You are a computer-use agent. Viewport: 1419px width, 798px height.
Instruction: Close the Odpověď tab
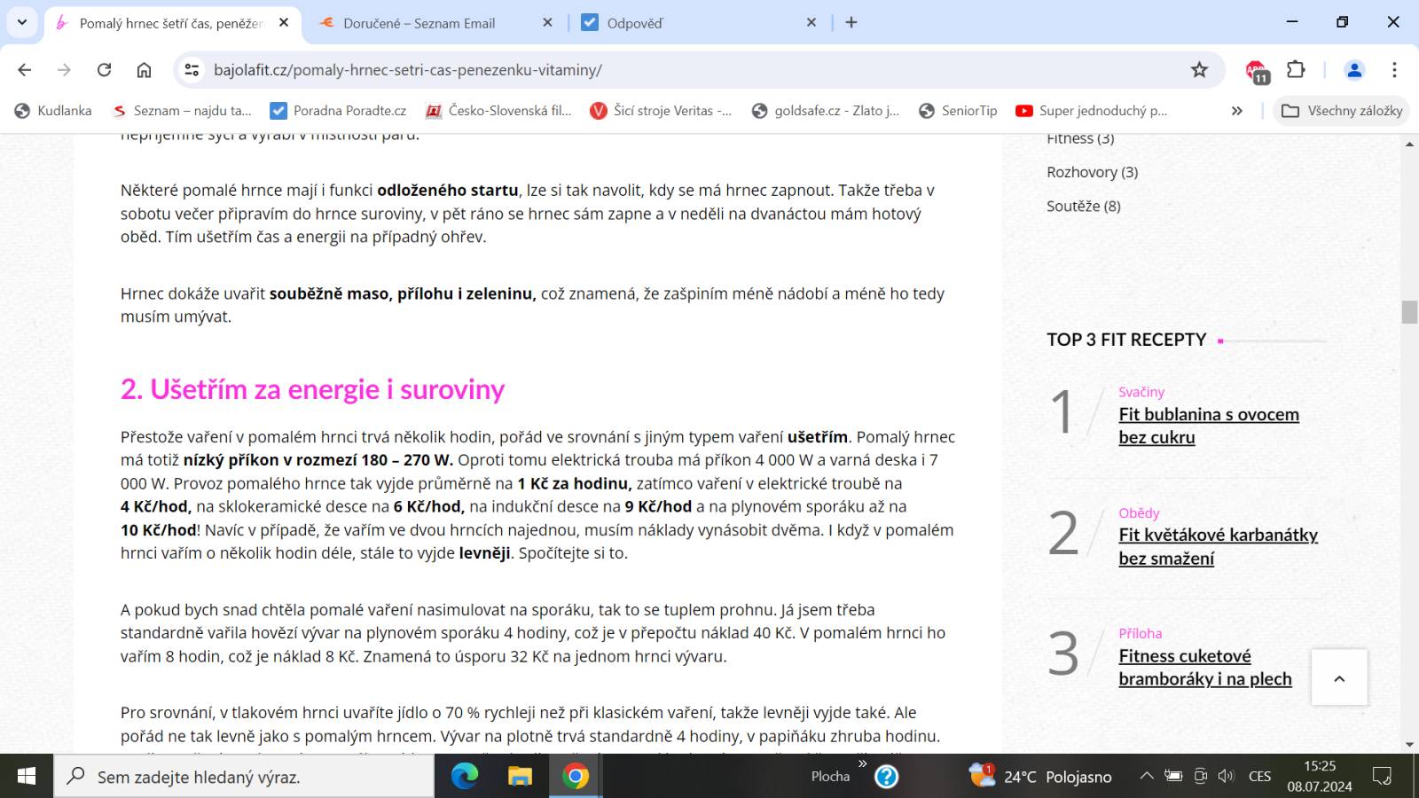[x=811, y=23]
